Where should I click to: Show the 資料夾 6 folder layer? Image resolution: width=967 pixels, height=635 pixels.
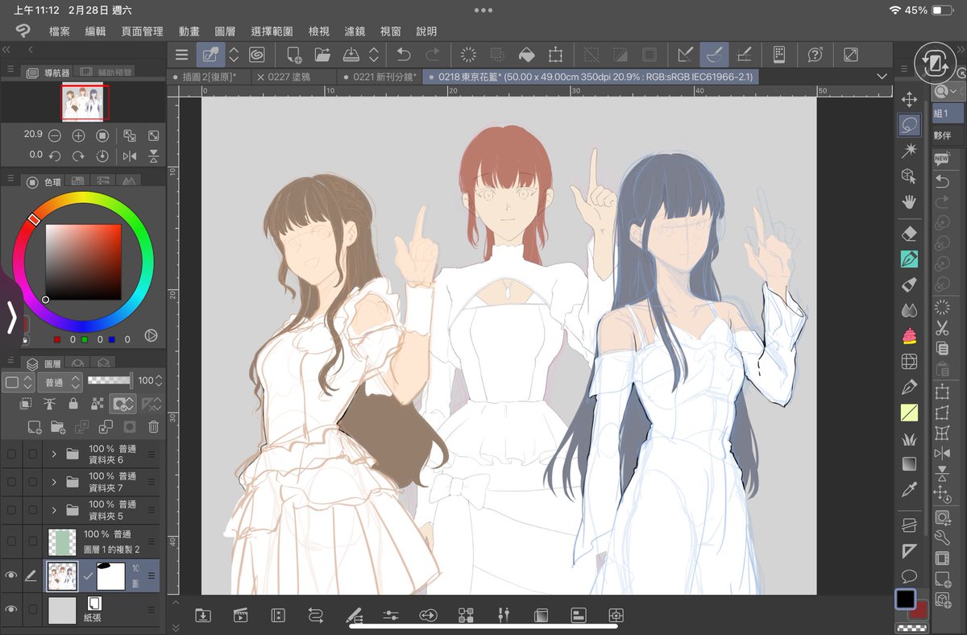click(x=11, y=454)
